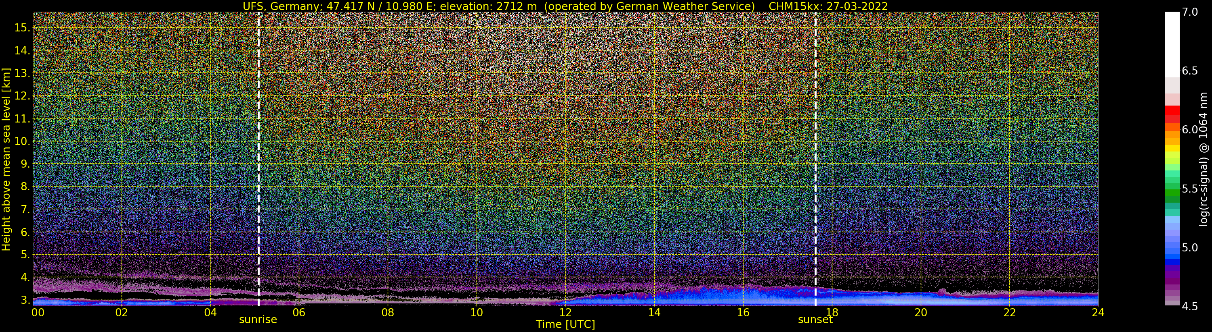Click the dashed white sunrise marker line
Screen dimensions: 1212x332
tap(259, 159)
